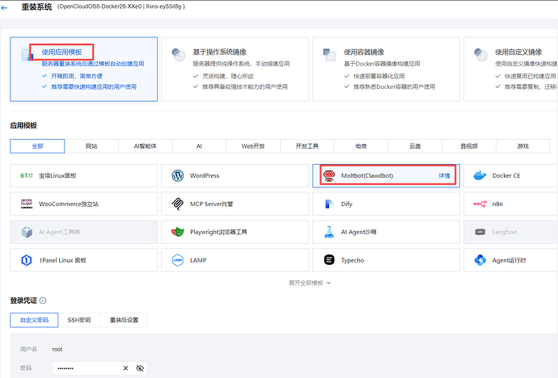The width and height of the screenshot is (558, 378).
Task: Click the Dify logo icon
Action: click(329, 204)
